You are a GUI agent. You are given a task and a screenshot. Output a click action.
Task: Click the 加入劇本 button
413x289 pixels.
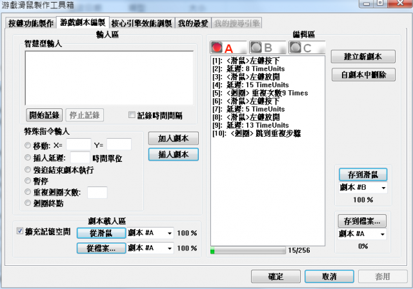coord(174,139)
